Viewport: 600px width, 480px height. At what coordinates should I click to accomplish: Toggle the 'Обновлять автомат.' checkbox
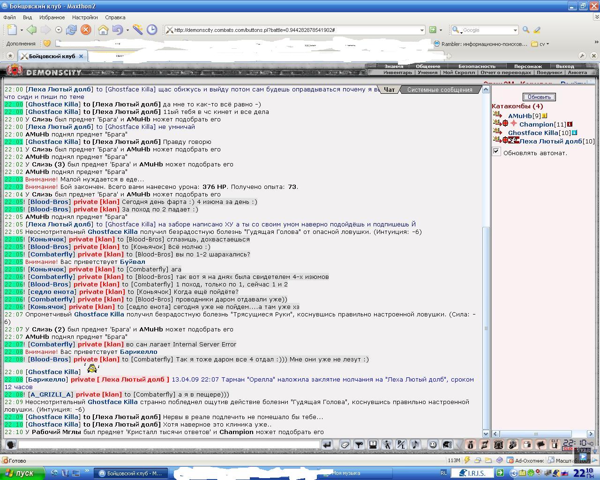pyautogui.click(x=496, y=151)
